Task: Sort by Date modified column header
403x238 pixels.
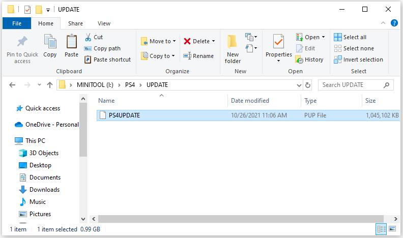Action: [250, 101]
